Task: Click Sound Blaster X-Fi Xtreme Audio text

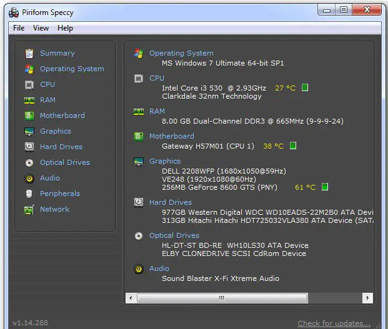Action: tap(221, 278)
